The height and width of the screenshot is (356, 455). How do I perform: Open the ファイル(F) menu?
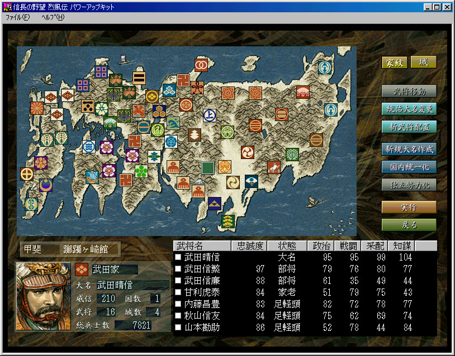tap(17, 17)
